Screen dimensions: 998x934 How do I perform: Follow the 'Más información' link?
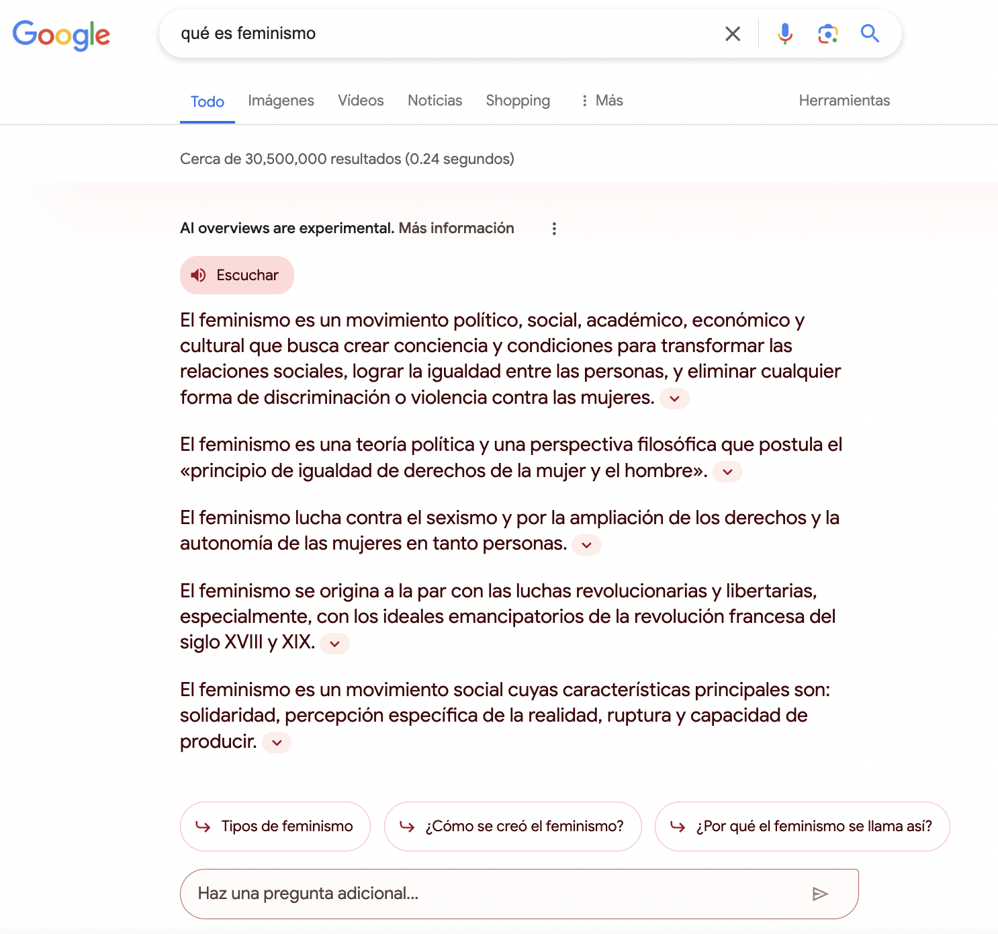coord(456,228)
